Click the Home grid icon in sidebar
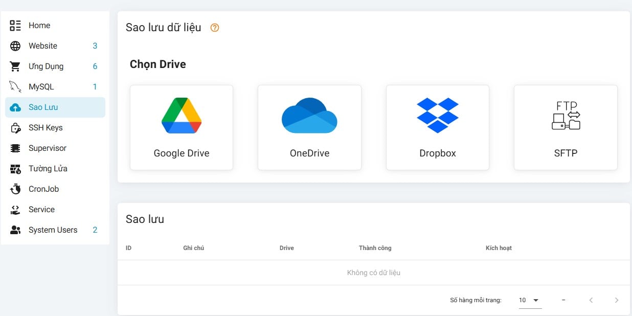 coord(15,26)
